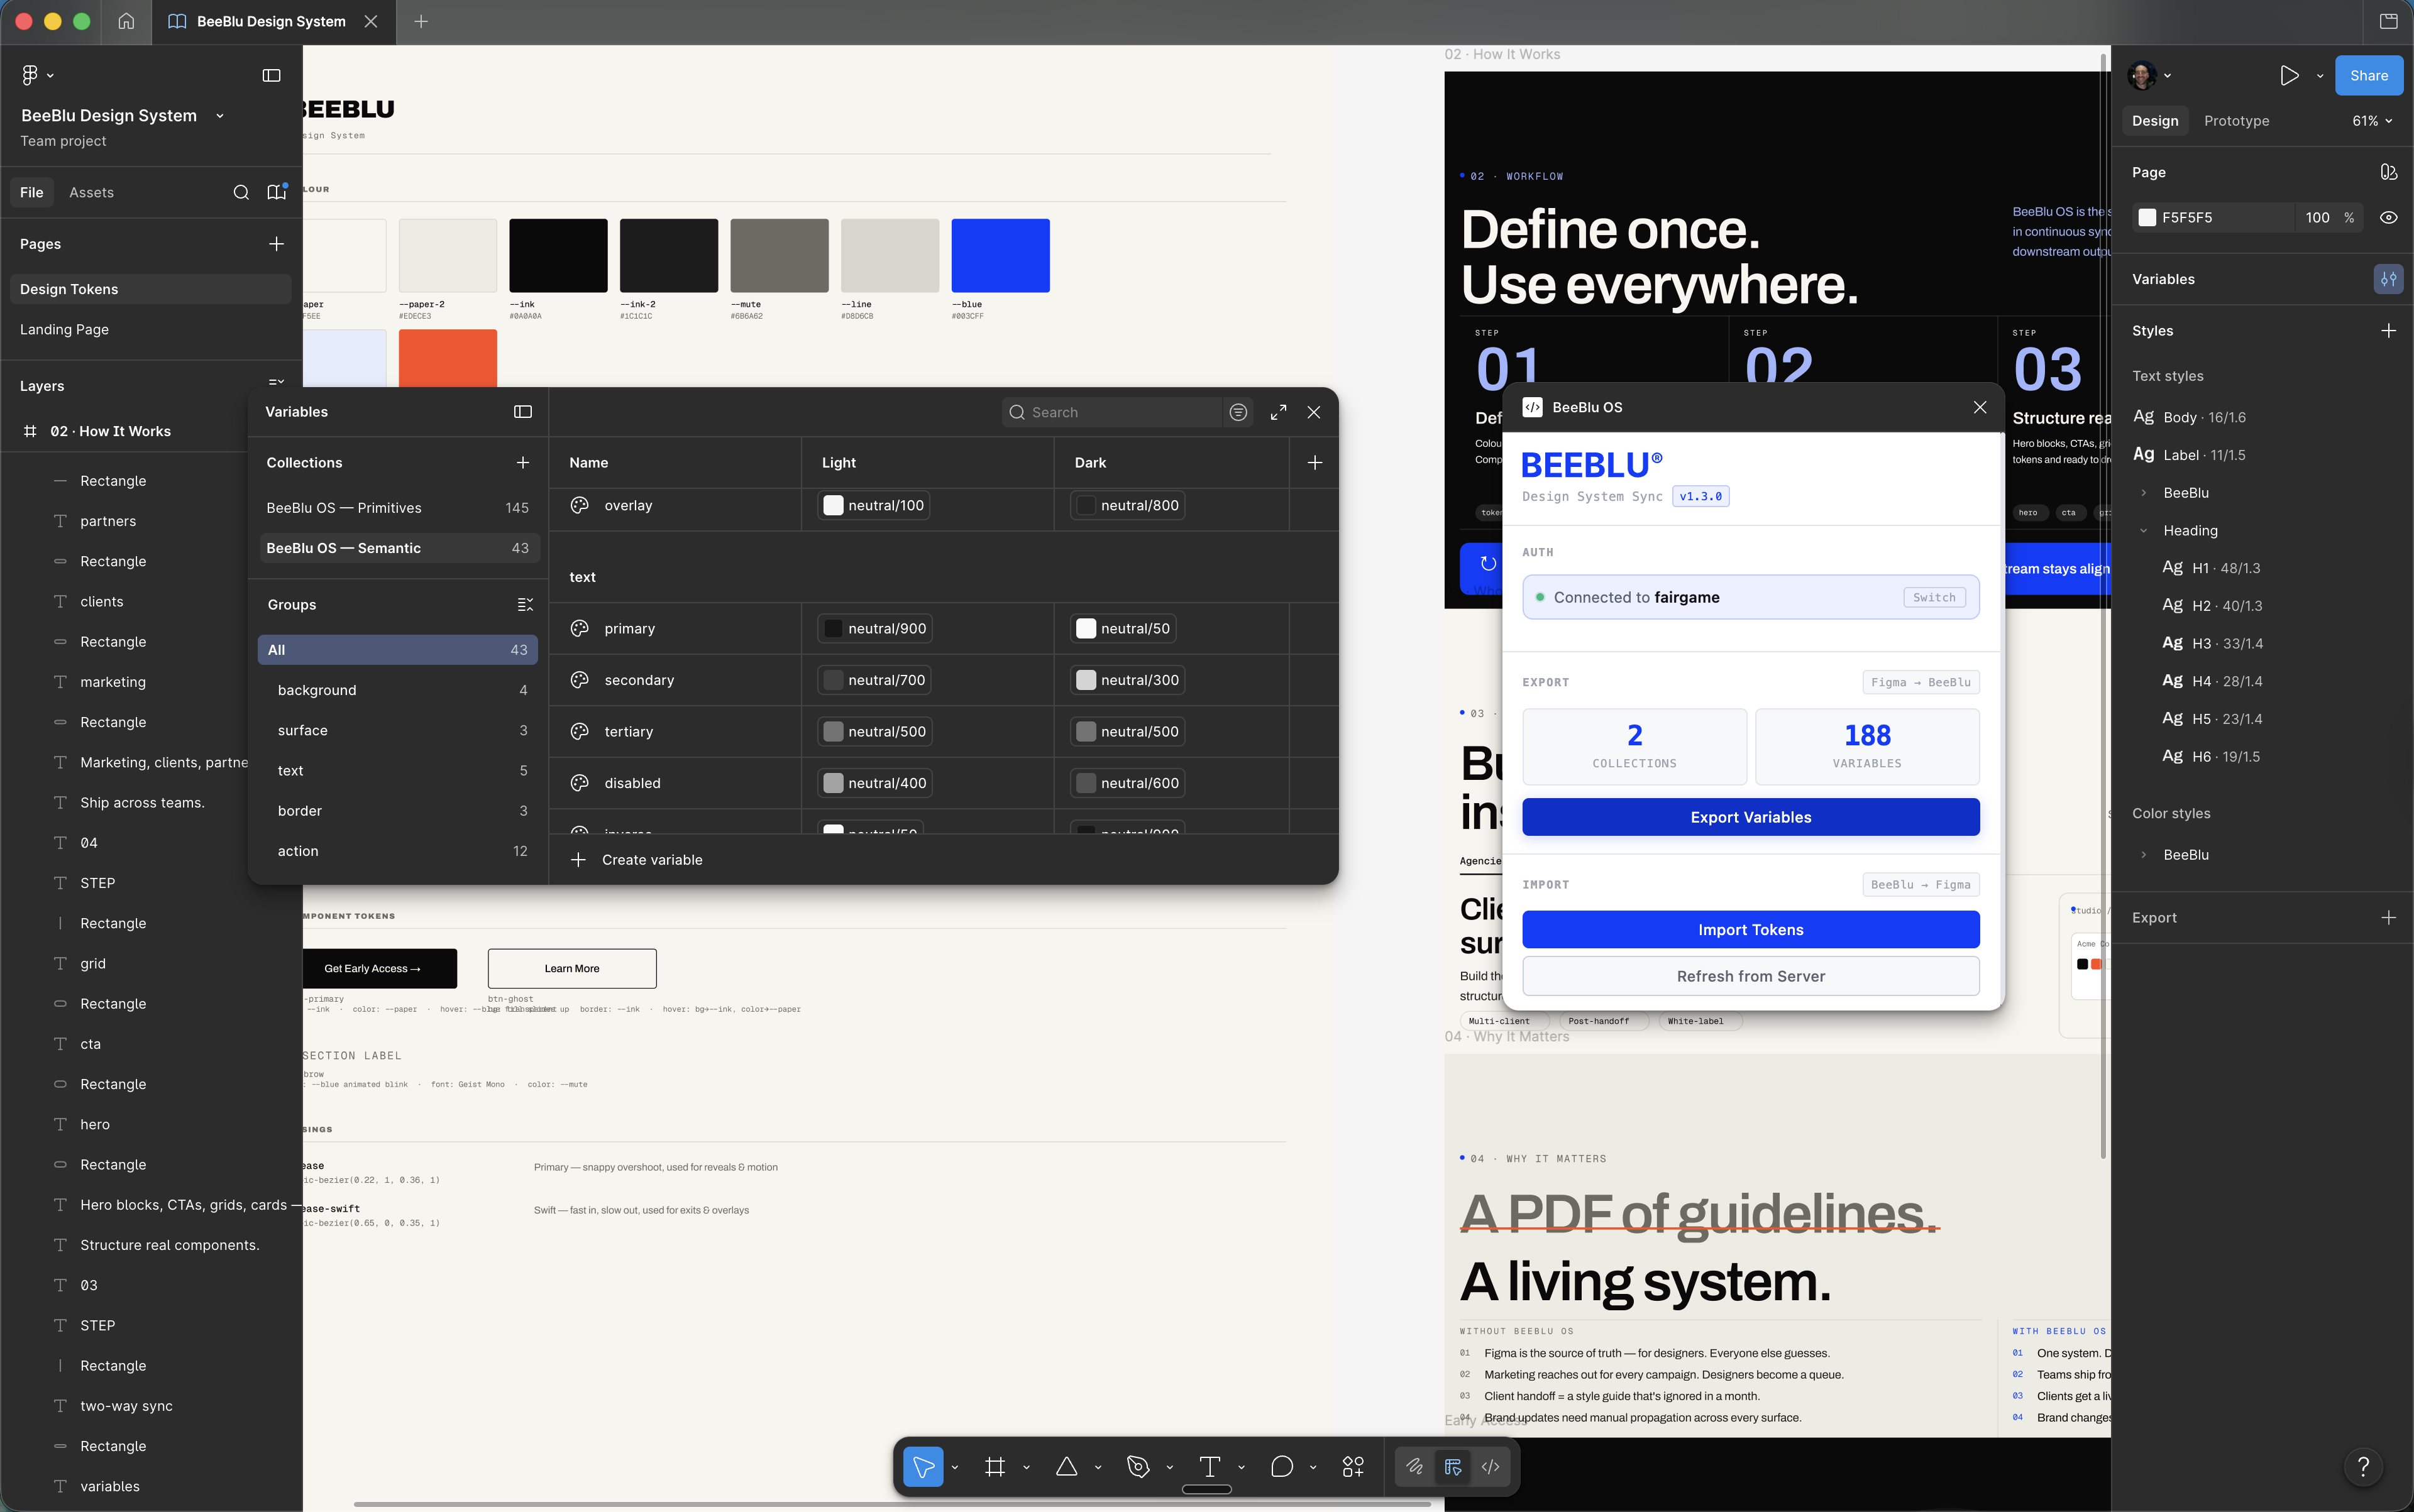
Task: Open the project name dropdown chevron
Action: click(220, 116)
